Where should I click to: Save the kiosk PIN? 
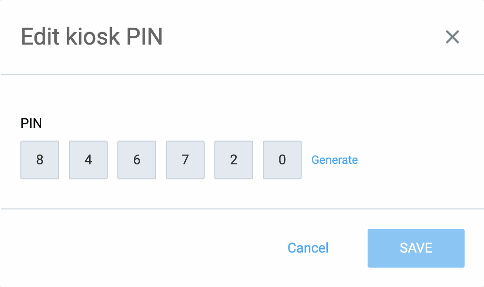416,248
